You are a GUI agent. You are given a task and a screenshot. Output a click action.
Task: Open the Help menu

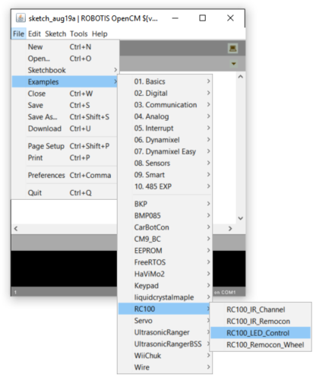pyautogui.click(x=100, y=33)
